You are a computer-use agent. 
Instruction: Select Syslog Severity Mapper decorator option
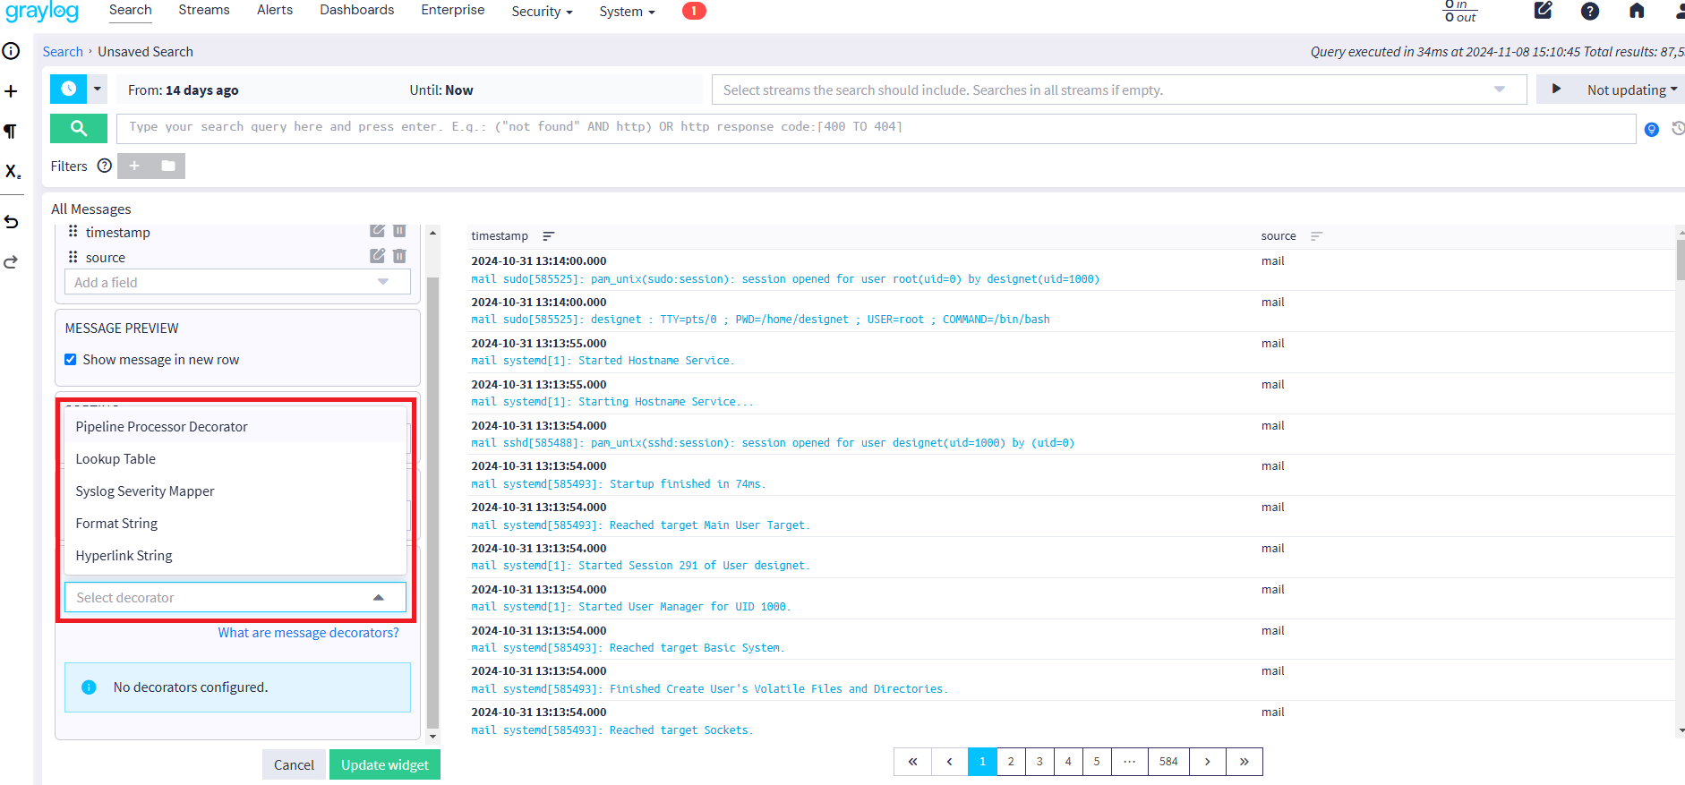point(145,491)
